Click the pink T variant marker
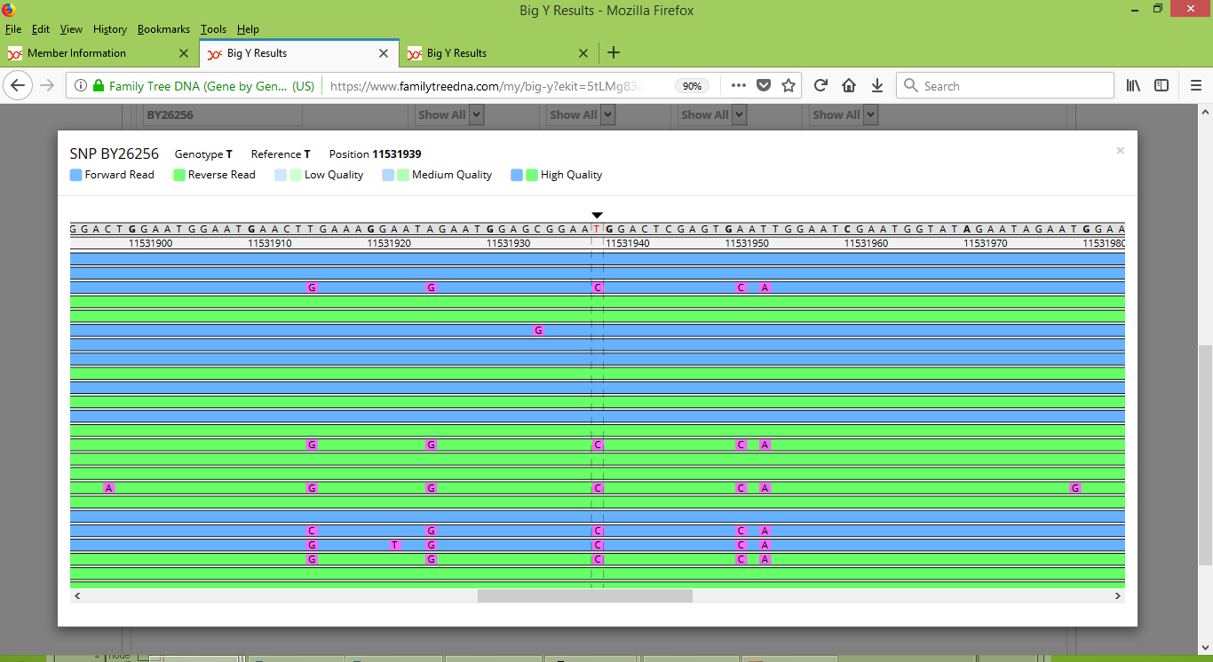 [395, 545]
